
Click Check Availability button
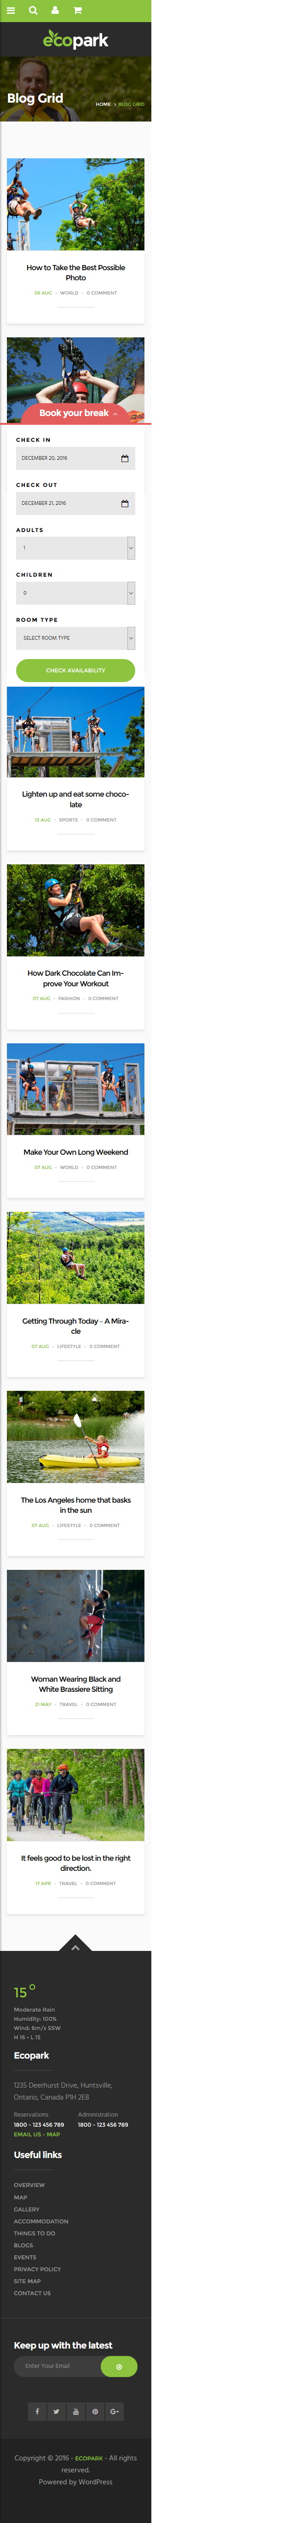75,670
